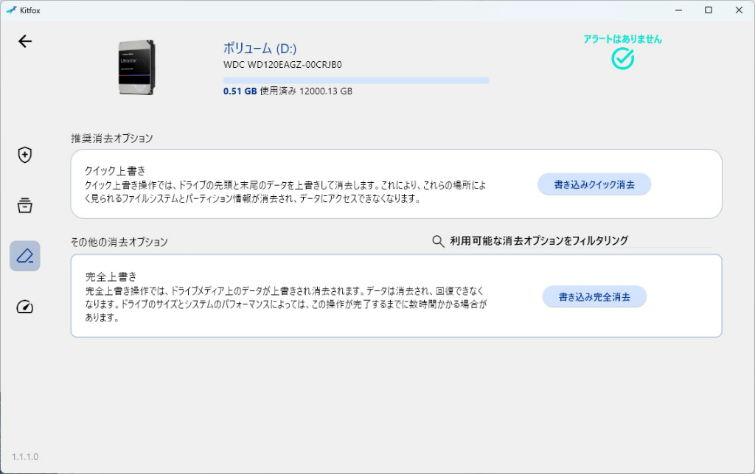Click the 12000.13 GB capacity value
Image resolution: width=755 pixels, height=474 pixels.
point(325,91)
